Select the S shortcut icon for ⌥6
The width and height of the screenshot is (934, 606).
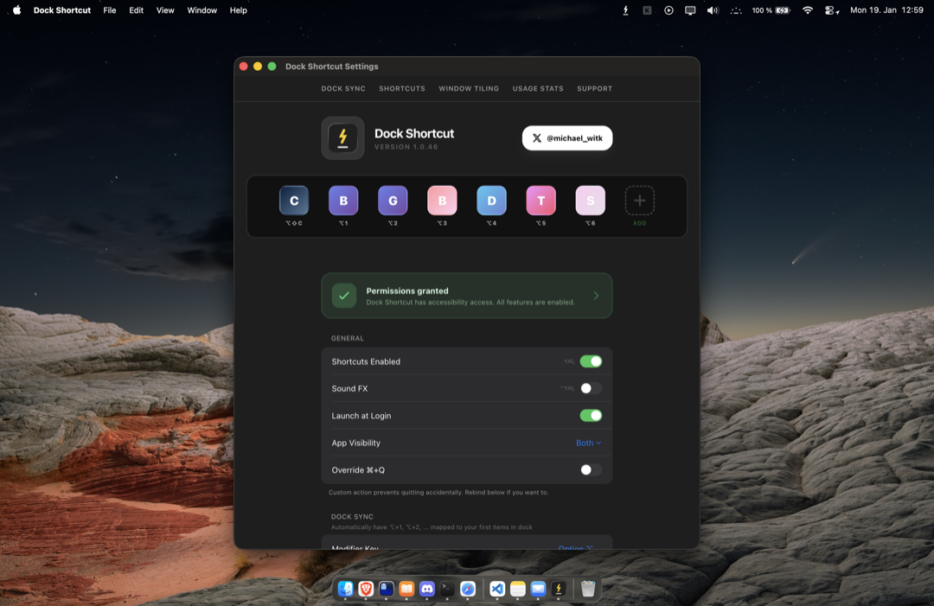[x=590, y=199]
